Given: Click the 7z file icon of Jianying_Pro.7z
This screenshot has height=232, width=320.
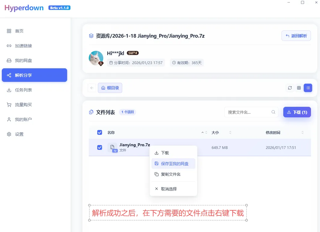Looking at the screenshot, I should pyautogui.click(x=113, y=148).
